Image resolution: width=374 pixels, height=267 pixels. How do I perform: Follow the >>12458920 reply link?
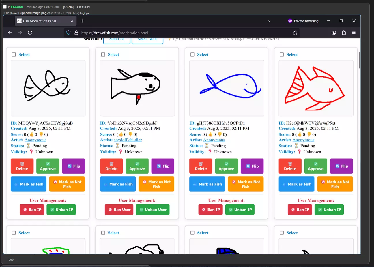pos(83,7)
